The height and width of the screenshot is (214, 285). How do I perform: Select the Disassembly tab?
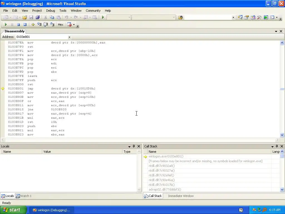click(x=14, y=31)
